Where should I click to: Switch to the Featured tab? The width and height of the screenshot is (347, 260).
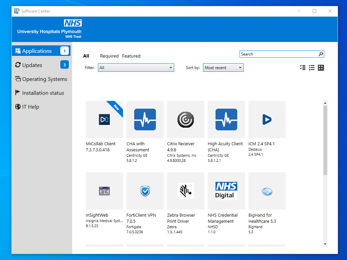(131, 56)
